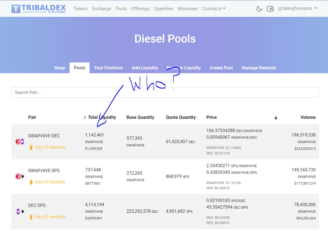This screenshot has width=328, height=231.
Task: Click the Total Liquidity header text
Action: 102,117
